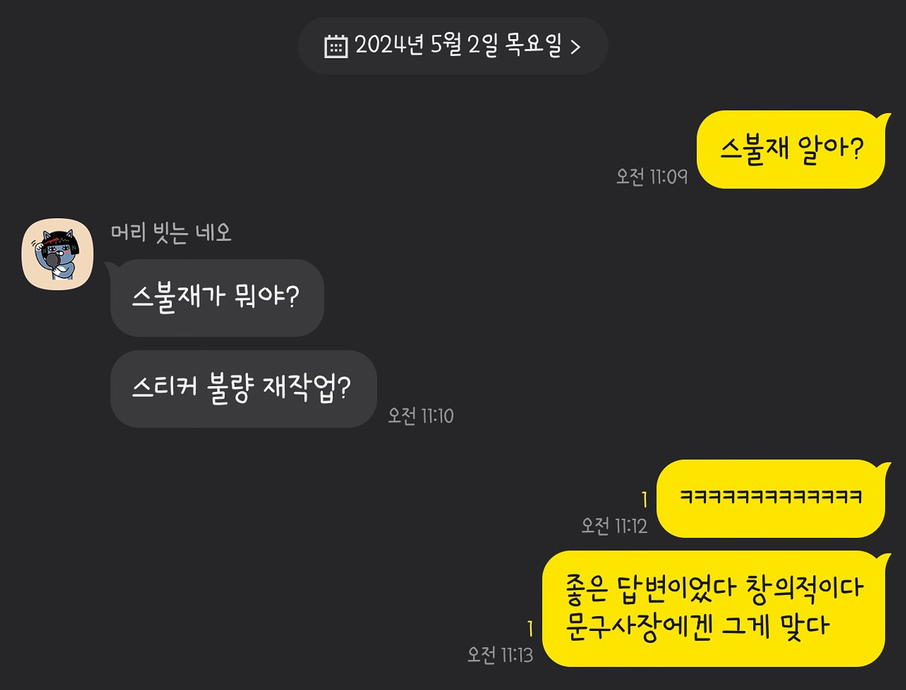Click the 오전 11:10 timestamp

[x=421, y=416]
